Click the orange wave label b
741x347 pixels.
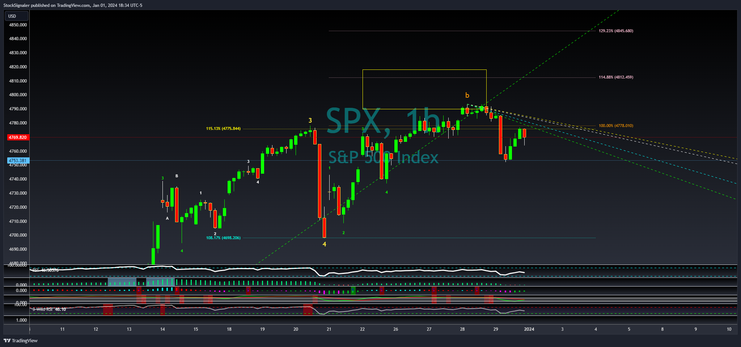(467, 96)
